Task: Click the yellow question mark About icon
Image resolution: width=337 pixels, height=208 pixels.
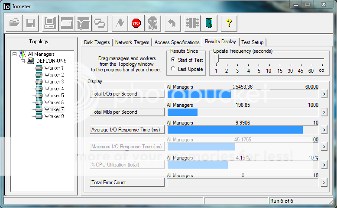Action: pyautogui.click(x=229, y=23)
